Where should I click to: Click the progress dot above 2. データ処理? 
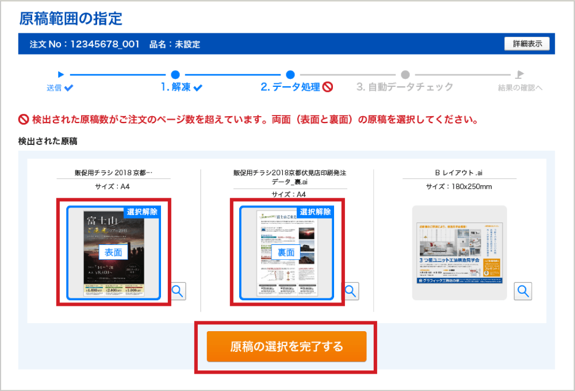(x=290, y=74)
